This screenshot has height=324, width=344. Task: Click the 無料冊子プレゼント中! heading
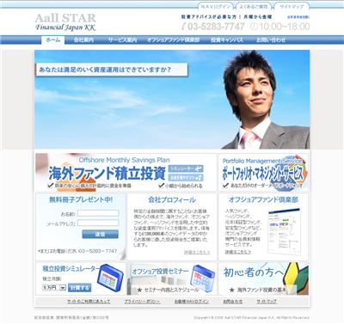point(81,199)
